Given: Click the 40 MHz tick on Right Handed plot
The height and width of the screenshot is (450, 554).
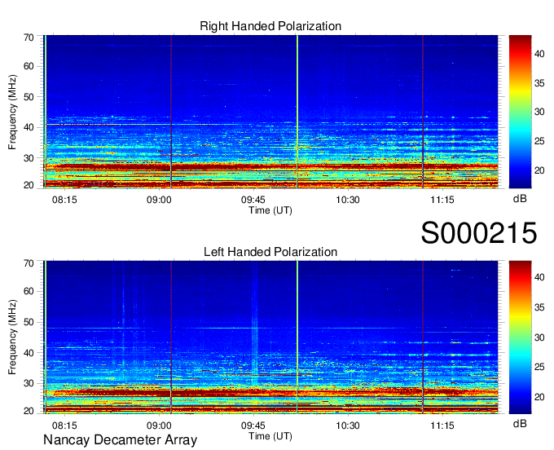Looking at the screenshot, I should 29,127.
